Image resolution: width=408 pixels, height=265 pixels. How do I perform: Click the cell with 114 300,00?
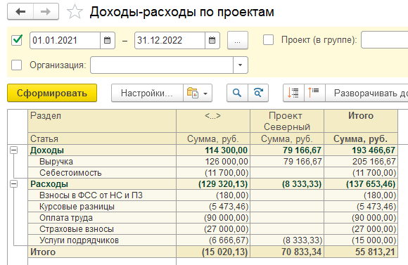(213, 150)
